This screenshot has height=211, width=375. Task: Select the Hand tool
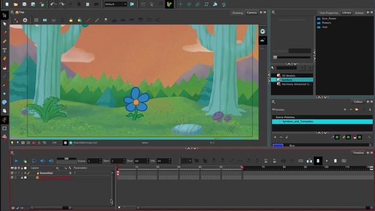pyautogui.click(x=5, y=111)
